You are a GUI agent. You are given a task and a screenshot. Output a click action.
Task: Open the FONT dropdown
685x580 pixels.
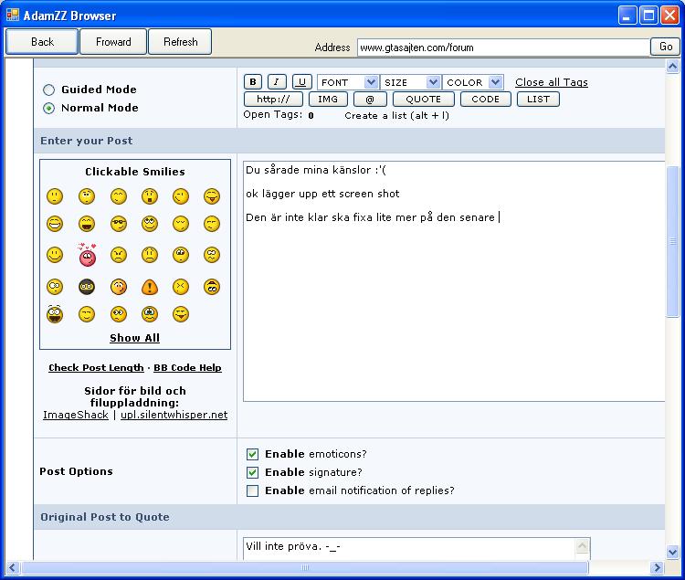(348, 82)
